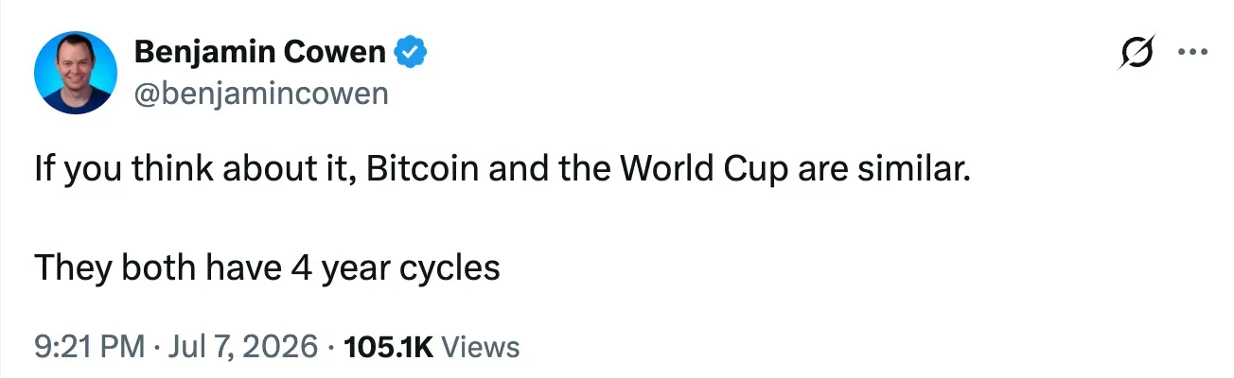Visit the @benjamincowen handle link

pos(262,94)
